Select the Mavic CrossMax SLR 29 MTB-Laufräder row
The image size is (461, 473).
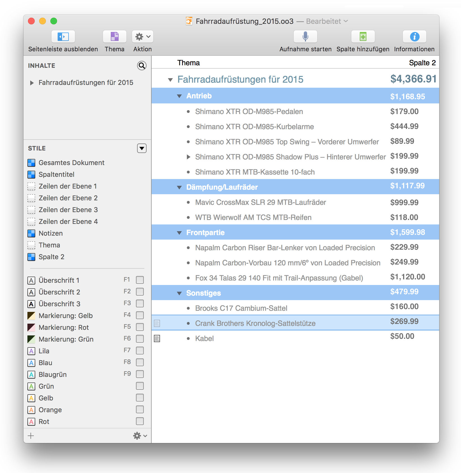click(295, 202)
